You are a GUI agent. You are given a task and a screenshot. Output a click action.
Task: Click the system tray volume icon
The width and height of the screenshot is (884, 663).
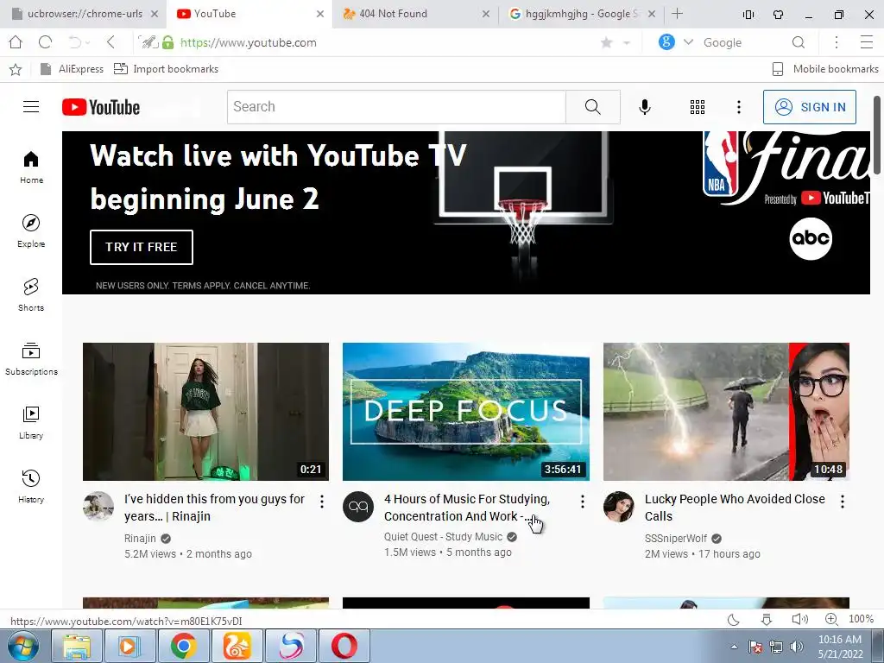tap(797, 647)
